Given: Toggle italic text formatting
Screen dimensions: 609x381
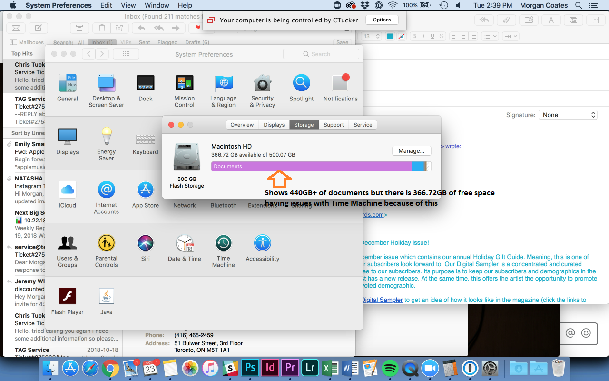Looking at the screenshot, I should click(x=423, y=36).
